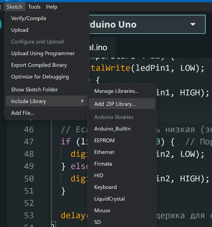Expand the Include Library submenu arrow
This screenshot has height=227, width=212.
[x=82, y=101]
